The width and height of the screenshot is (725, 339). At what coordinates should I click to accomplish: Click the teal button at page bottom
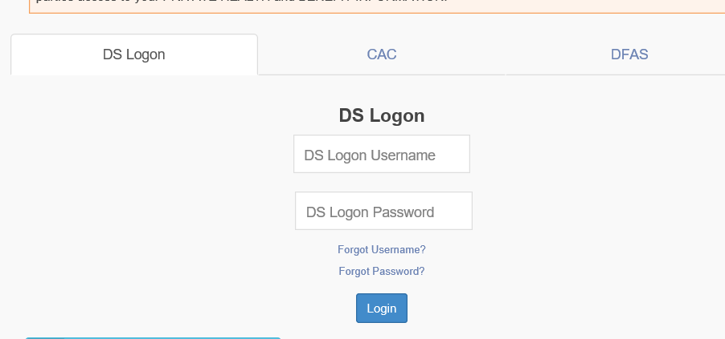pyautogui.click(x=153, y=337)
